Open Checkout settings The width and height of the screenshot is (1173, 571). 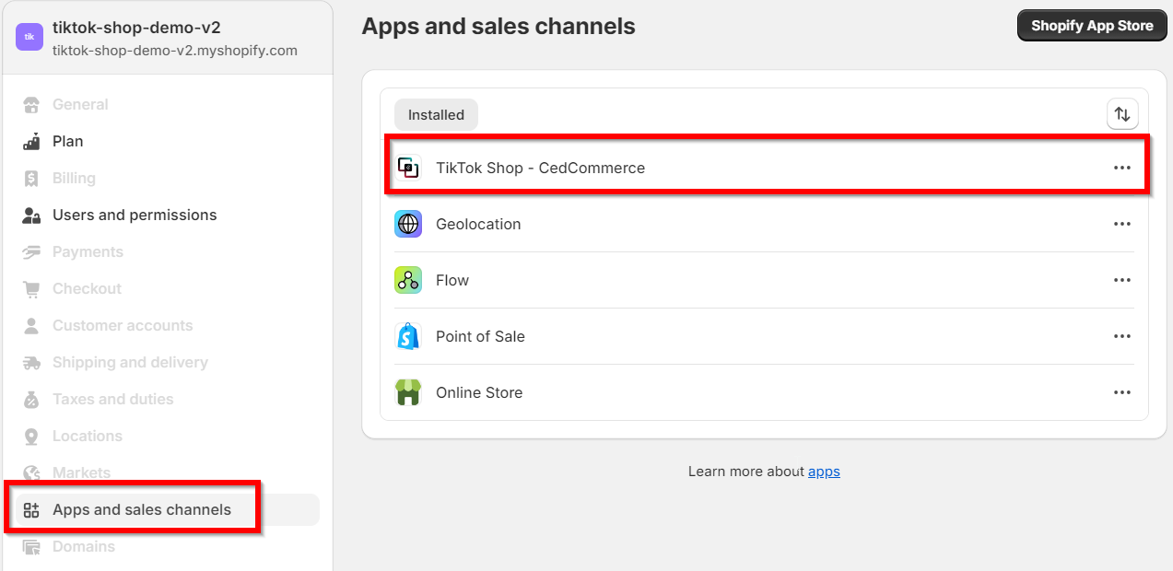click(x=87, y=288)
